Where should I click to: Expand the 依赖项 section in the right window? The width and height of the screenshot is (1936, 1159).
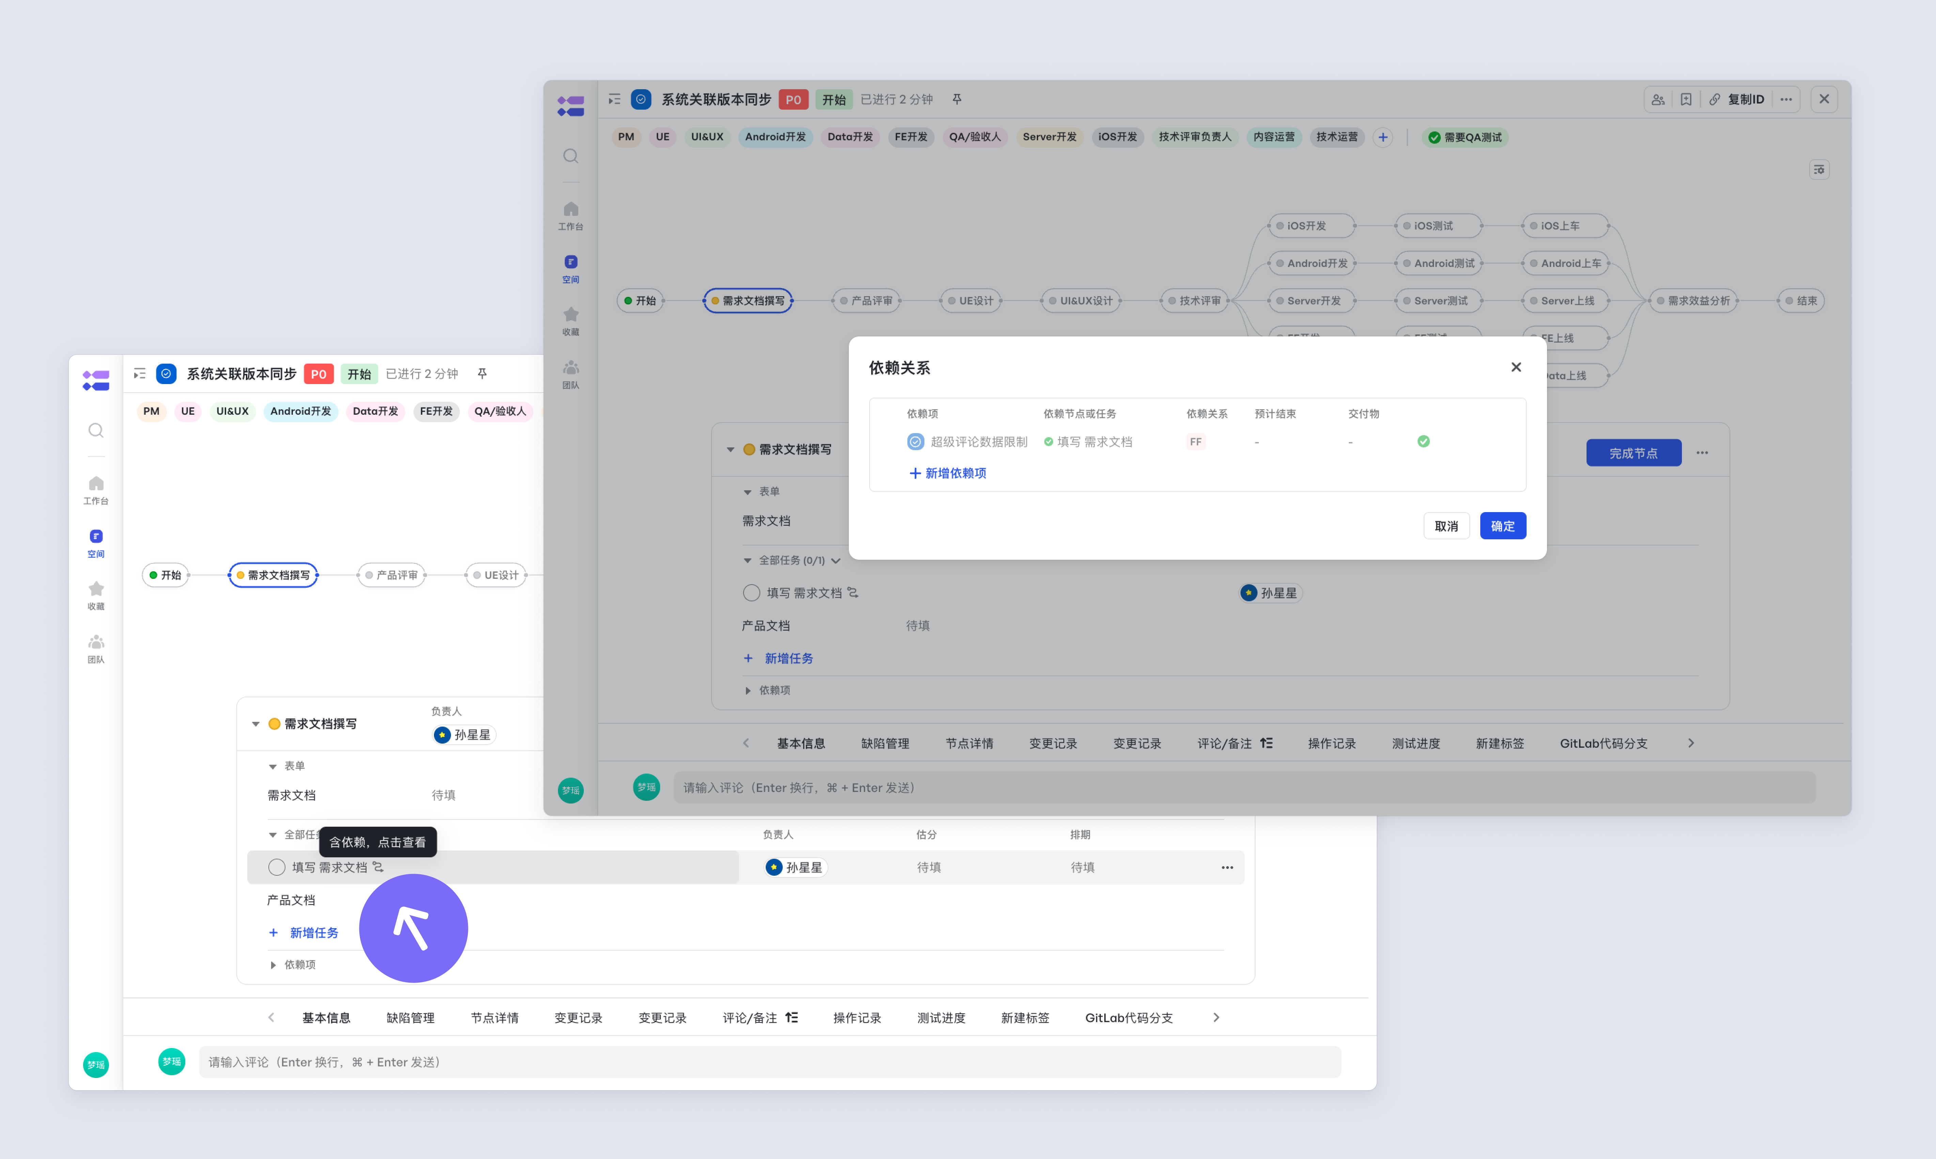point(748,691)
